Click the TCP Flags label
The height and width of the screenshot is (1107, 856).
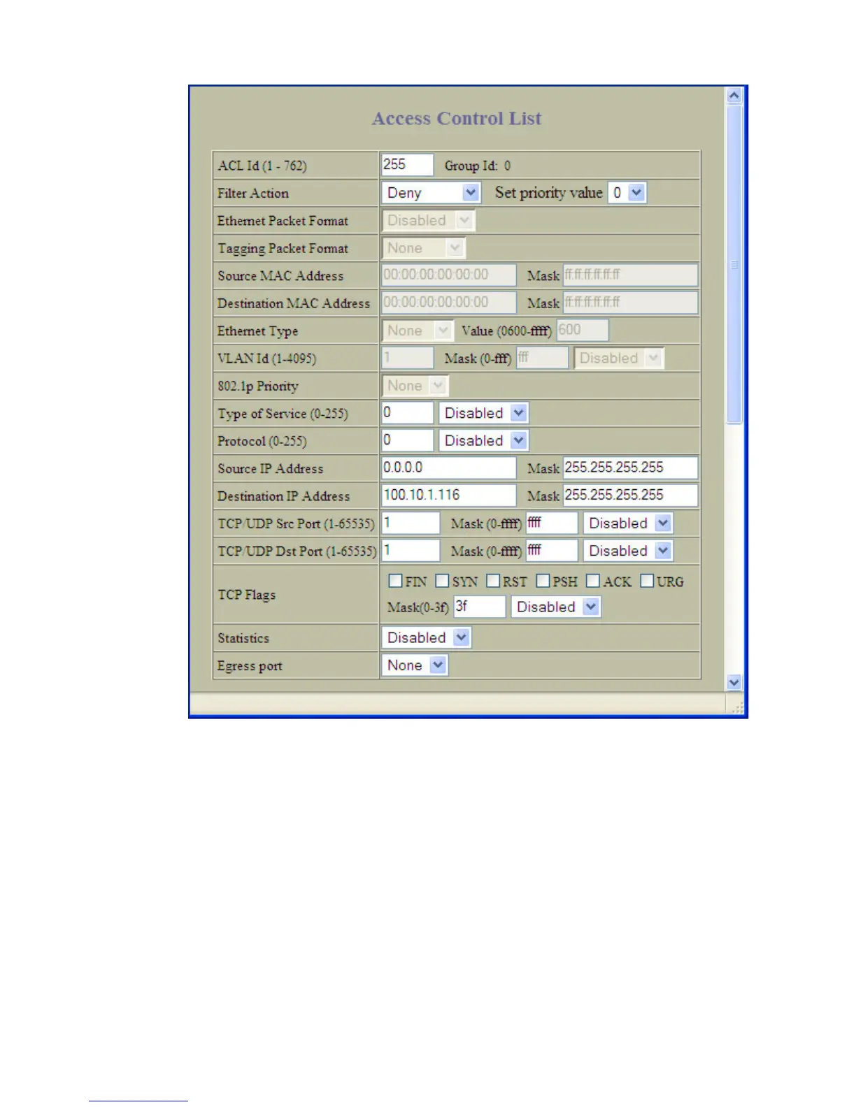[x=246, y=595]
